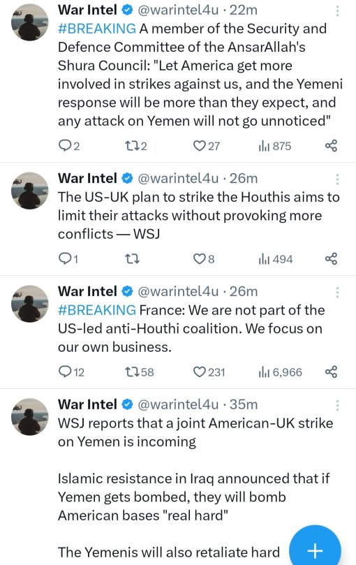
Task: Retweet the WSJ US-UK plan tweet
Action: coord(132,258)
